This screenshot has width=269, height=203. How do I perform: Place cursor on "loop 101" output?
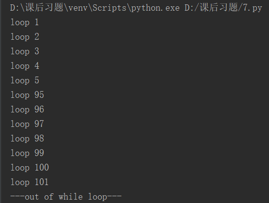click(x=30, y=182)
